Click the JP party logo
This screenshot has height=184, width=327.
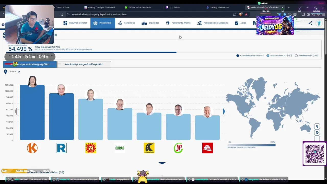pos(178,148)
